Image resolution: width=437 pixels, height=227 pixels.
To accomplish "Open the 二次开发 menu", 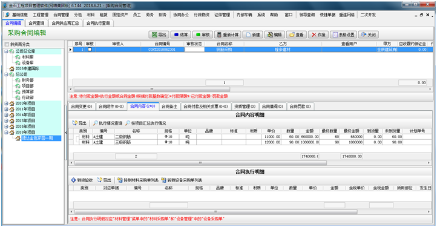I will click(x=368, y=15).
